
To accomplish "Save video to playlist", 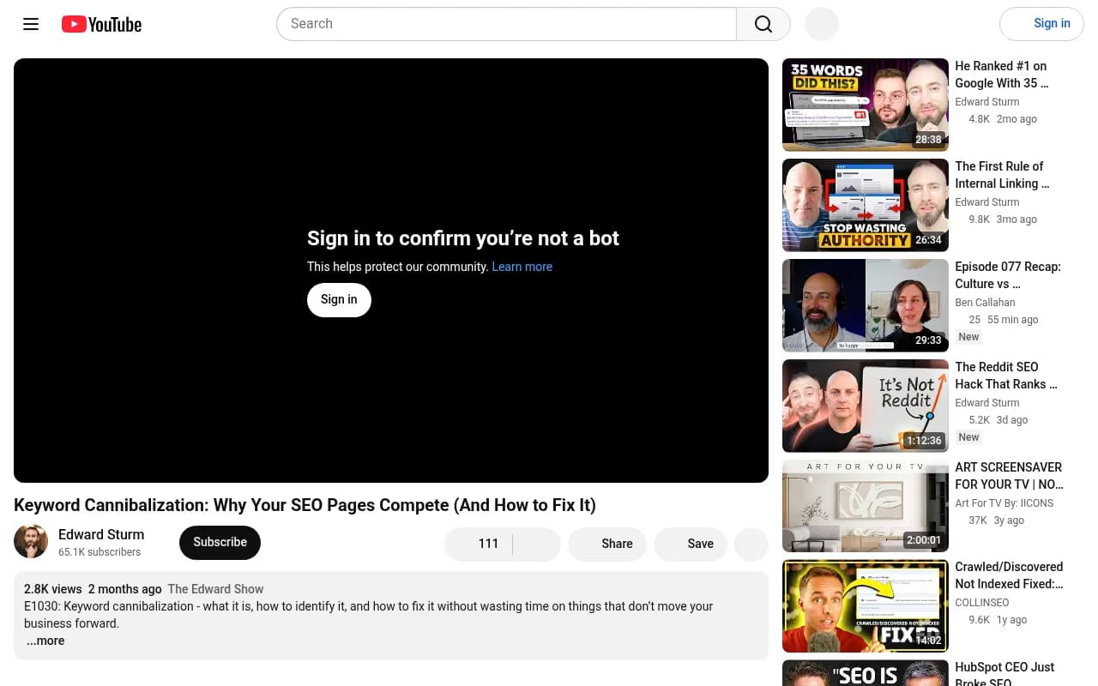I will pos(691,544).
